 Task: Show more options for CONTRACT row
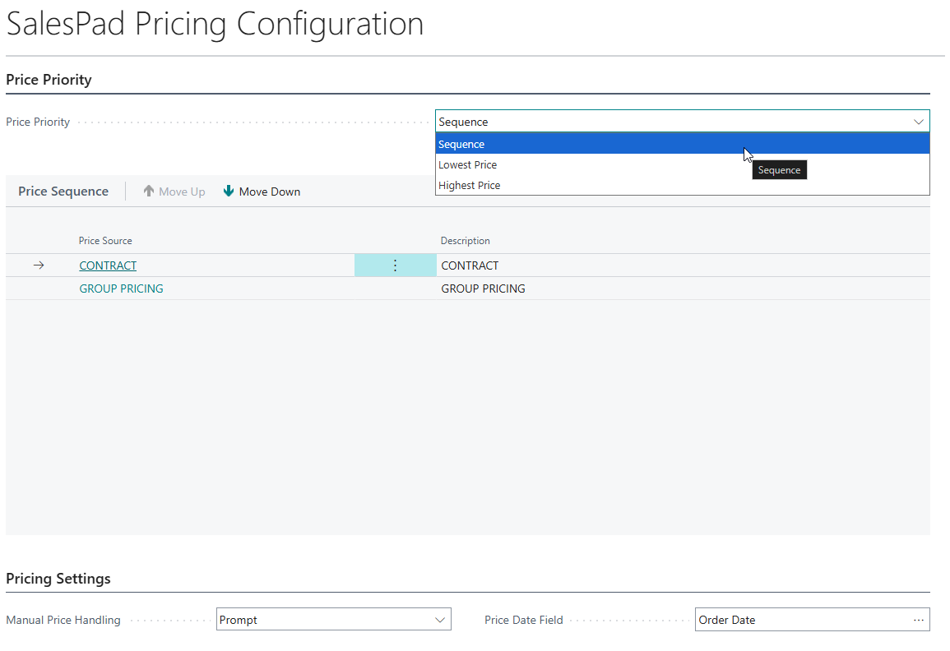click(x=395, y=265)
